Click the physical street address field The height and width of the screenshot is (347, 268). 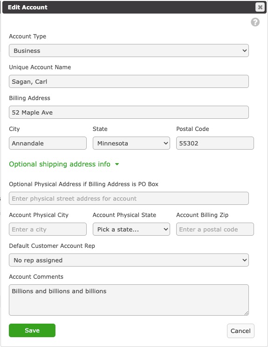pyautogui.click(x=129, y=198)
